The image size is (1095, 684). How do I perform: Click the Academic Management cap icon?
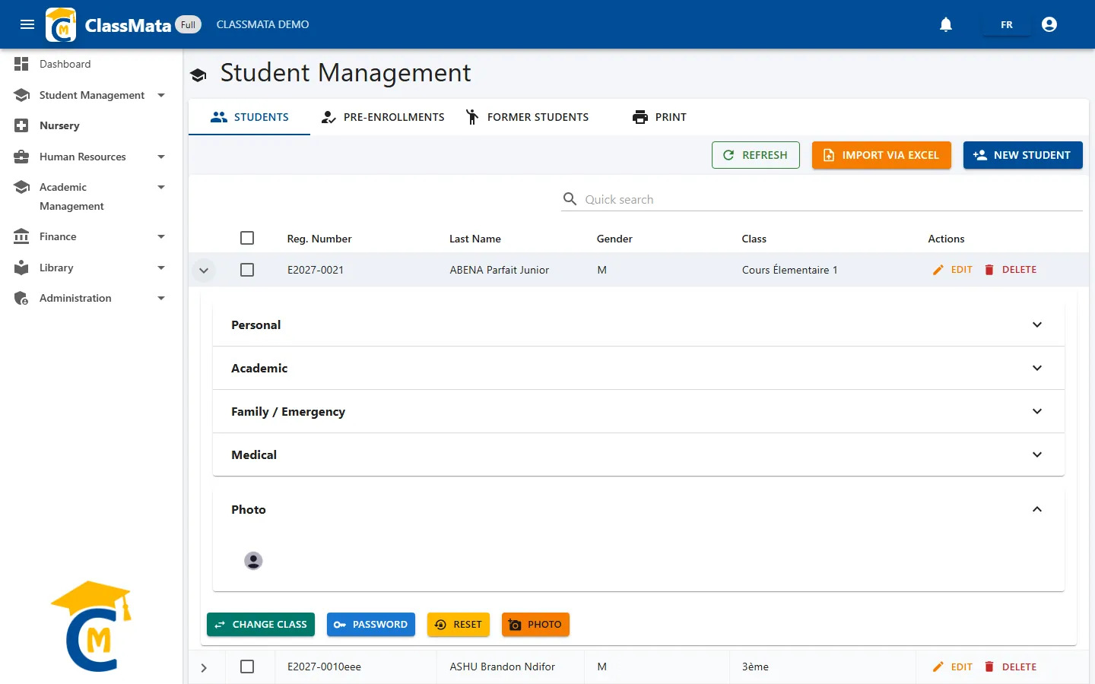coord(21,187)
